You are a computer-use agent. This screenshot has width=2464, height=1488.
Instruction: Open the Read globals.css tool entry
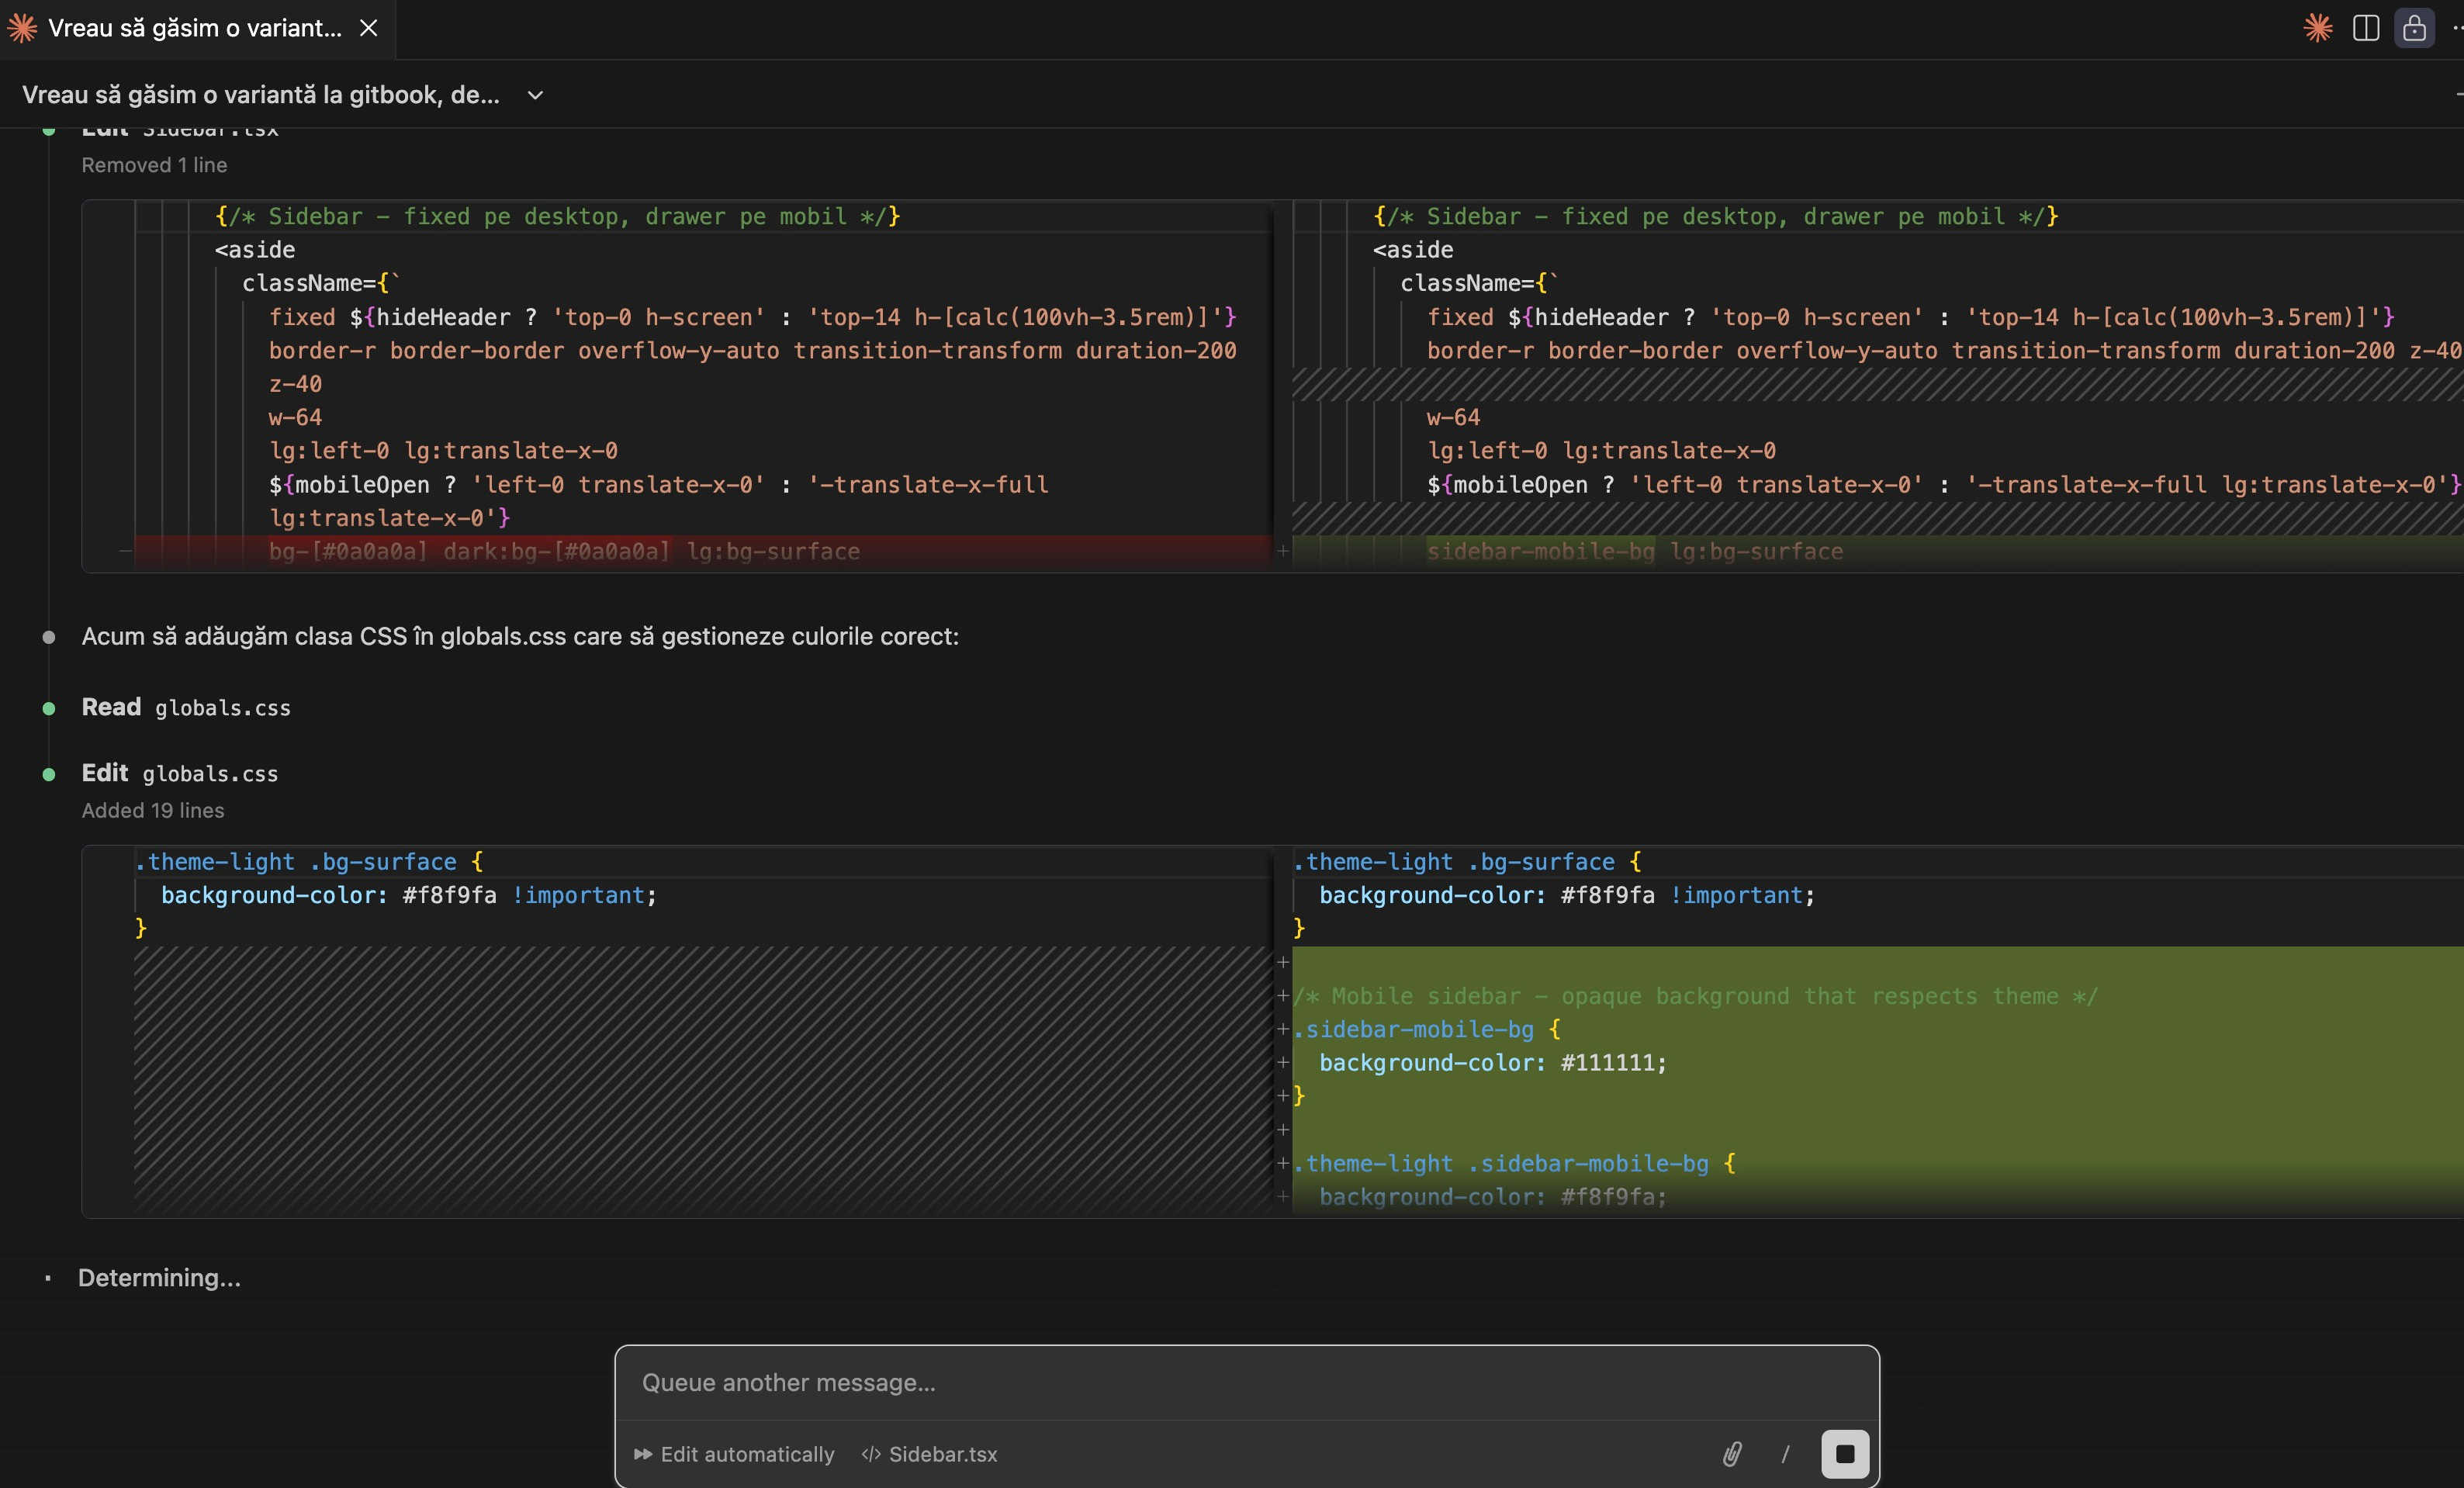[x=186, y=708]
